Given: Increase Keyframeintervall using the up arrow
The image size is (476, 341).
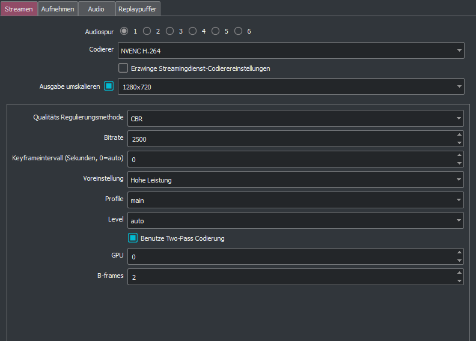Looking at the screenshot, I should click(x=459, y=155).
